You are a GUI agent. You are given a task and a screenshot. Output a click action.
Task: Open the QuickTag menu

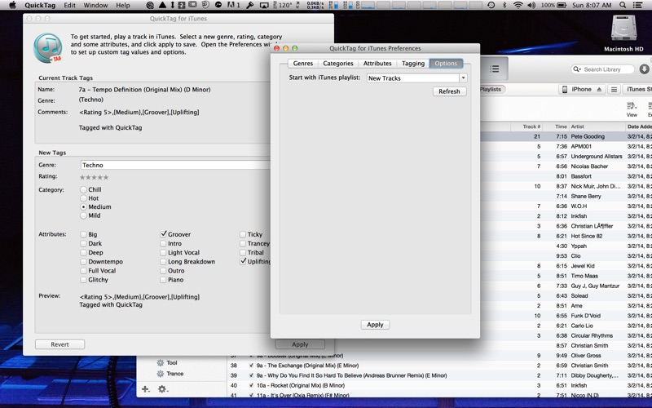(x=40, y=5)
